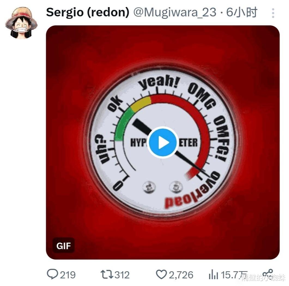The width and height of the screenshot is (289, 286).
Task: Visit the @Mugiwara_23 handle link
Action: [175, 13]
